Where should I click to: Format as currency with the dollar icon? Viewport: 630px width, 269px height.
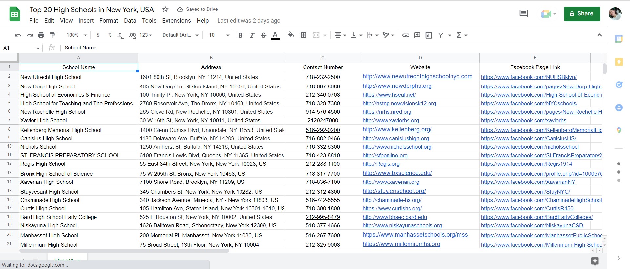(98, 35)
